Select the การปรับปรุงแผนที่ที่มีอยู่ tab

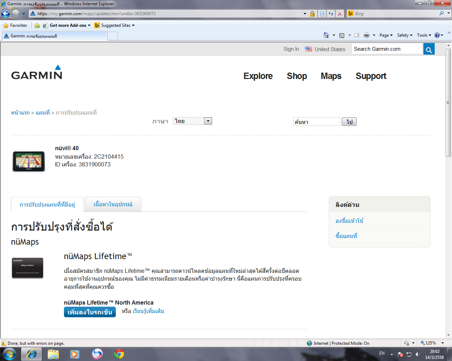(47, 204)
